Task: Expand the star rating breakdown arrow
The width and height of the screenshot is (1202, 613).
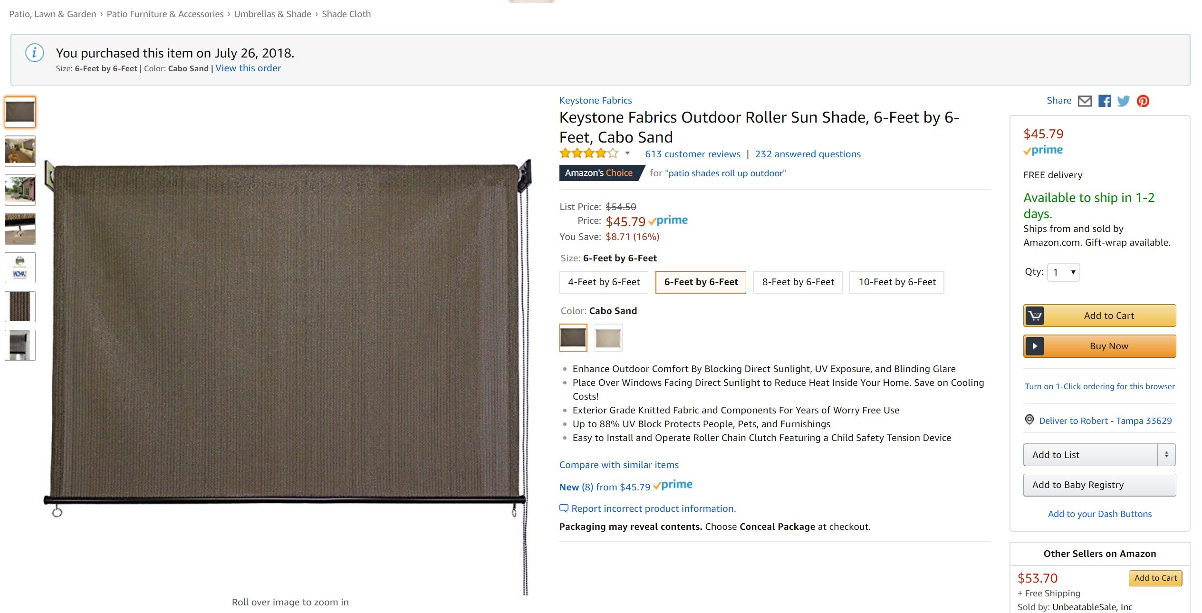Action: pos(627,153)
